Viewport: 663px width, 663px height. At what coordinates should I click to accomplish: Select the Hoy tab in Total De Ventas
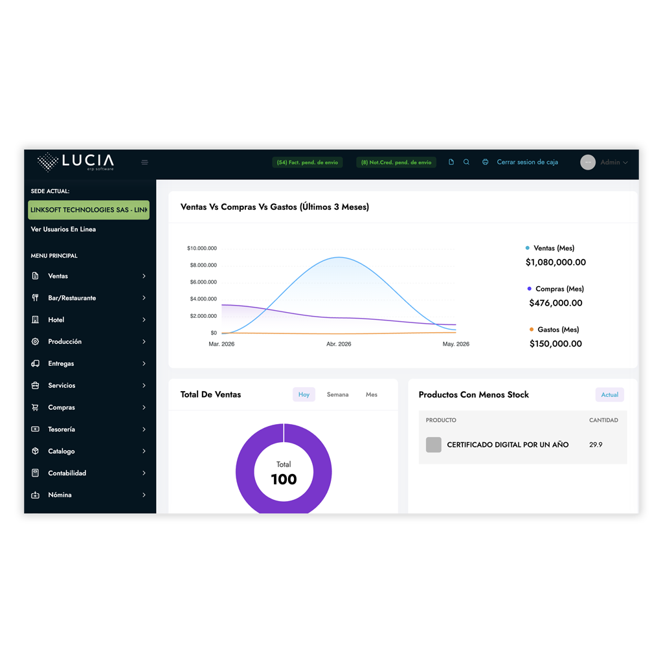[x=304, y=394]
